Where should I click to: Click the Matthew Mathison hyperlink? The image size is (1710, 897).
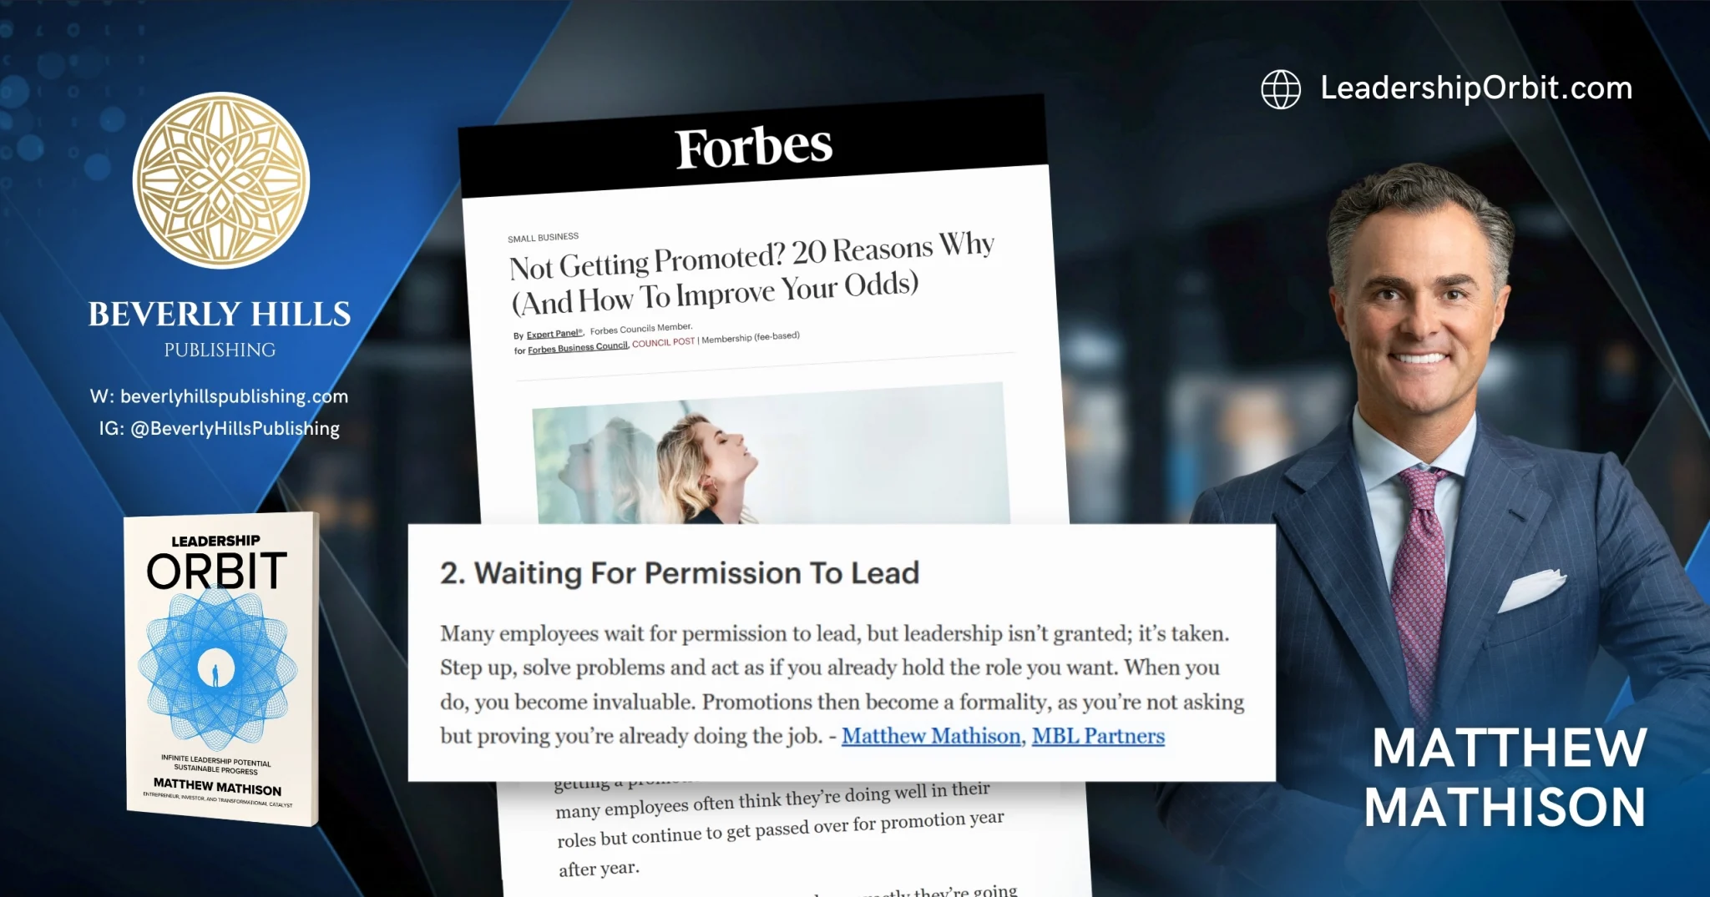931,736
